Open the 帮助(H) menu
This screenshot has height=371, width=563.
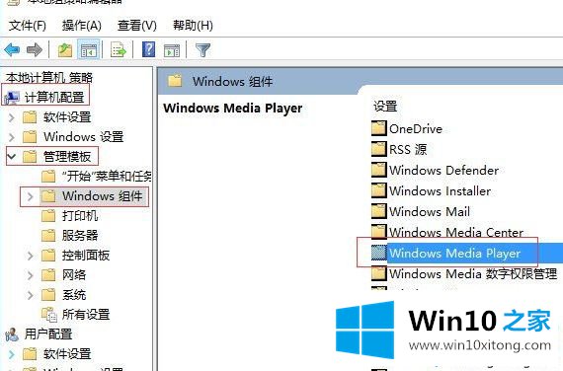click(x=193, y=26)
